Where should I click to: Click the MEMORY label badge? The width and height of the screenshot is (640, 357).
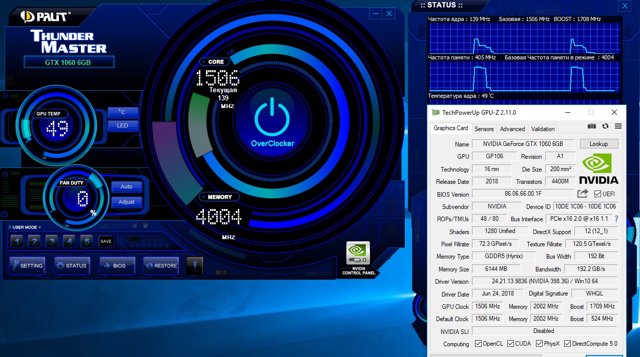click(x=219, y=197)
